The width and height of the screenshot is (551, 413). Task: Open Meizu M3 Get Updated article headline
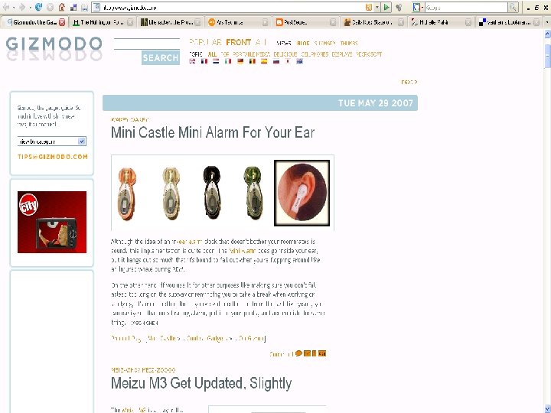point(201,383)
